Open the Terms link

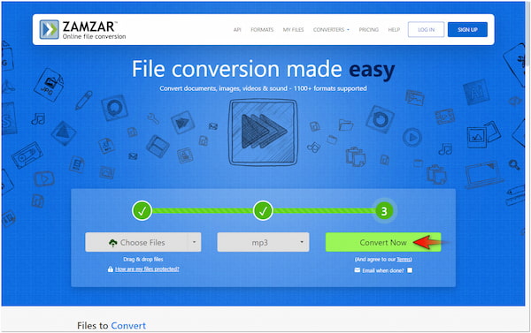(x=404, y=260)
